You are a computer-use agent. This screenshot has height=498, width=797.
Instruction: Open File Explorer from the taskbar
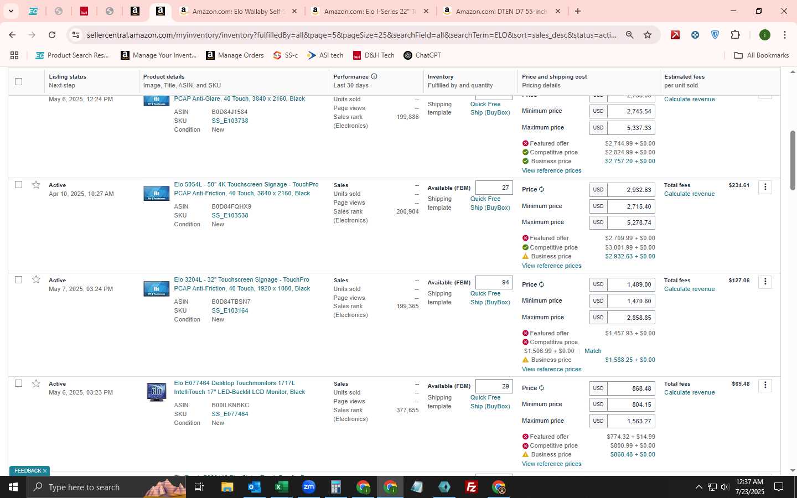[227, 487]
